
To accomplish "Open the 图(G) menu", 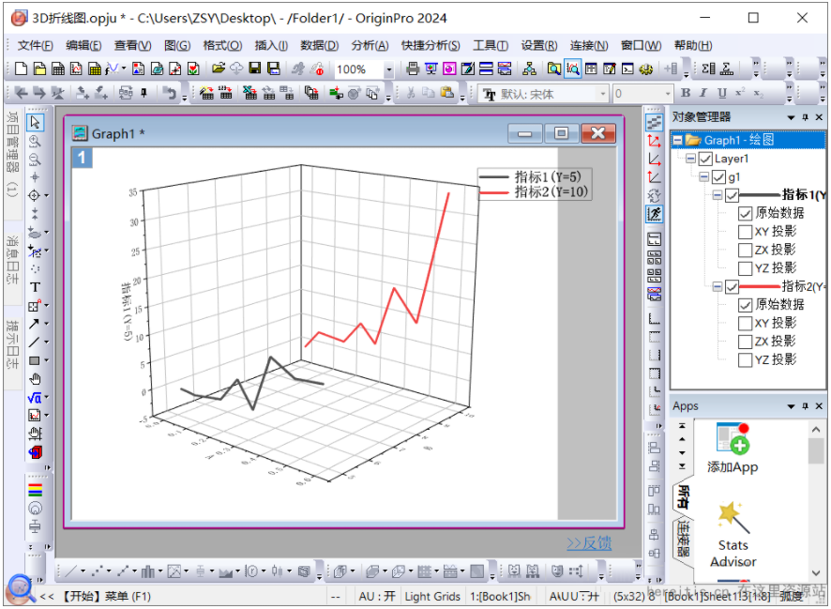I will pyautogui.click(x=177, y=46).
